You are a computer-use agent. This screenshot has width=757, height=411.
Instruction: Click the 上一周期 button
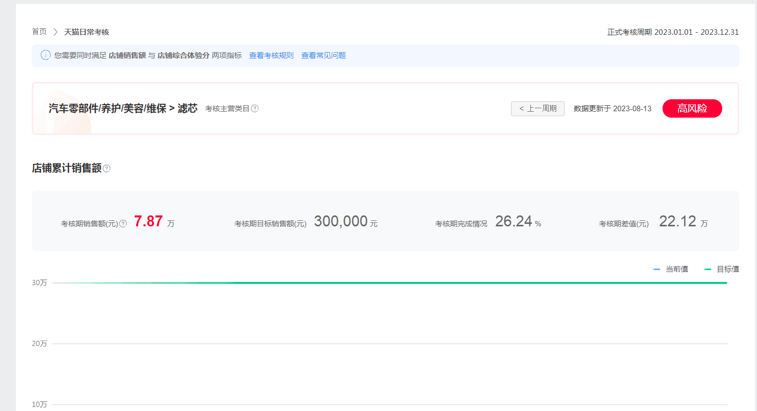click(x=538, y=109)
